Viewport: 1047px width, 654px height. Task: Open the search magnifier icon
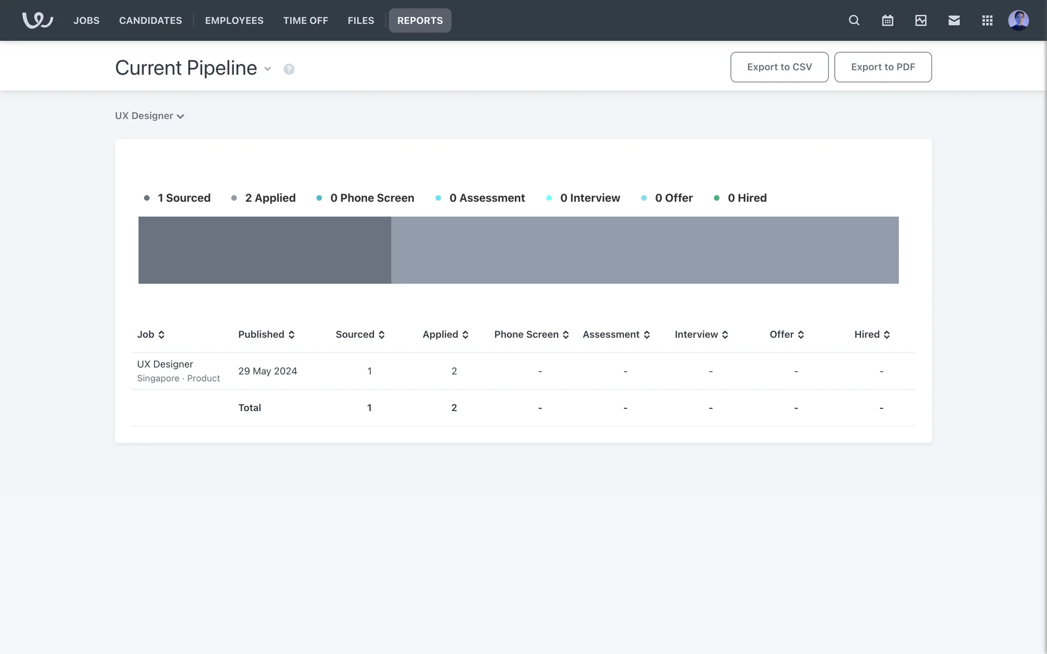[x=854, y=20]
